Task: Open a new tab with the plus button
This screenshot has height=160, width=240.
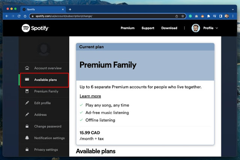Action: pyautogui.click(x=70, y=9)
